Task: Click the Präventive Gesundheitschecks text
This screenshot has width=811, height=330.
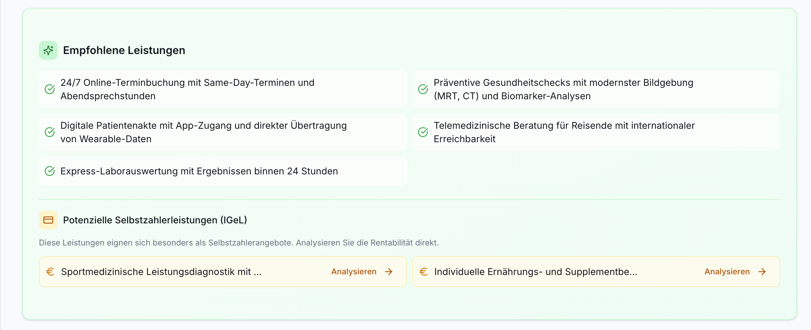Action: (x=563, y=89)
